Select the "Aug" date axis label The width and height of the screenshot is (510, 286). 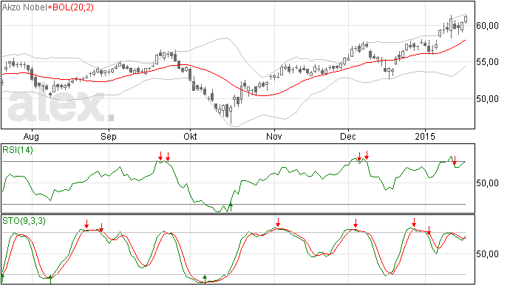pos(32,136)
